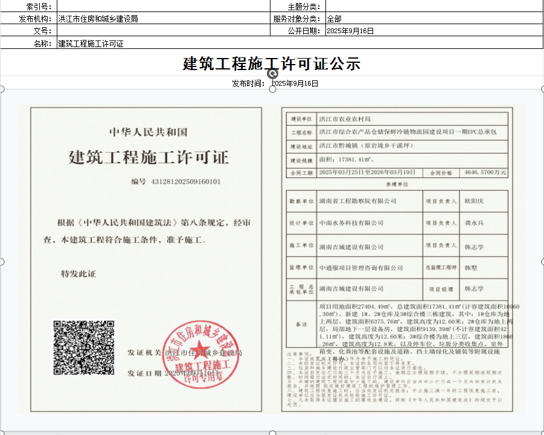Click the 发布时间 date line
544x435 pixels.
pyautogui.click(x=275, y=83)
